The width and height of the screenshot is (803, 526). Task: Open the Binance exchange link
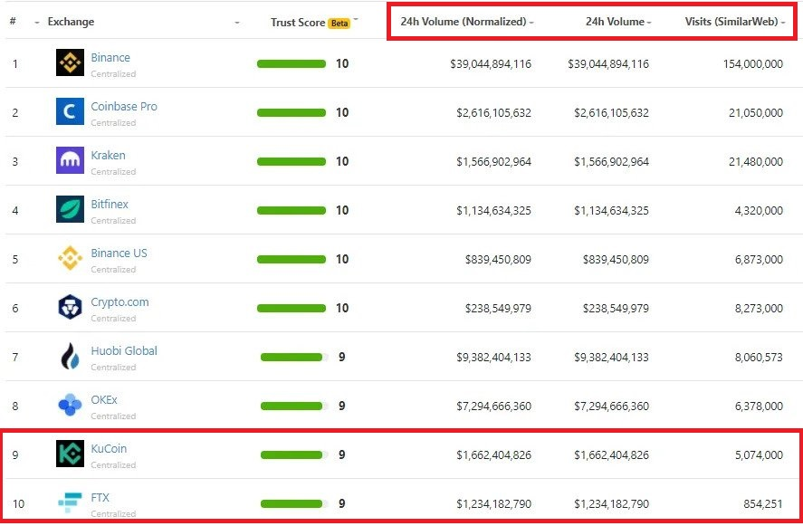pos(110,57)
